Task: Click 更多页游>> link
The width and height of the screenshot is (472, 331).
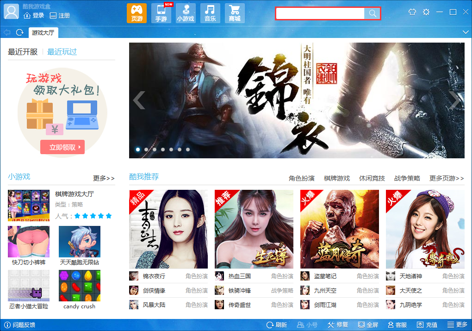Action: tap(447, 178)
